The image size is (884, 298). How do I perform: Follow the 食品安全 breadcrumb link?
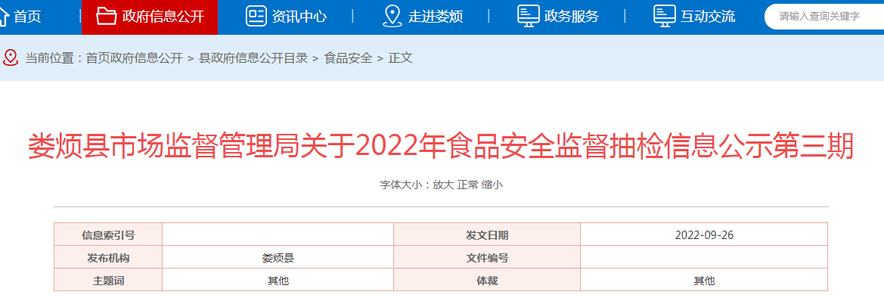coord(348,58)
